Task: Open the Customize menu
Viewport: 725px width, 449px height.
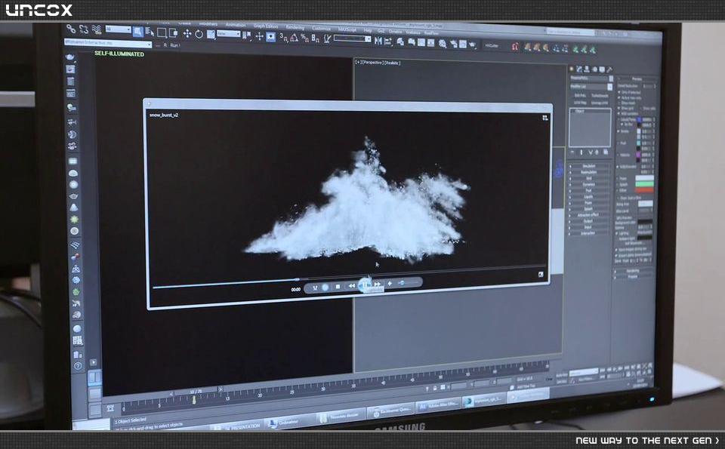Action: pyautogui.click(x=322, y=28)
